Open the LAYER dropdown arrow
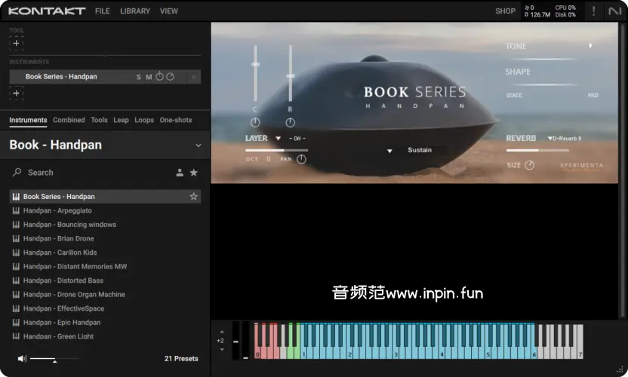Screen dimensions: 628x377 pos(278,139)
